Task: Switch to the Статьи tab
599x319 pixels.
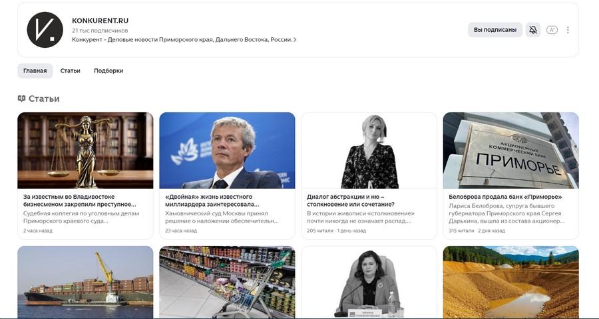Action: click(x=71, y=71)
